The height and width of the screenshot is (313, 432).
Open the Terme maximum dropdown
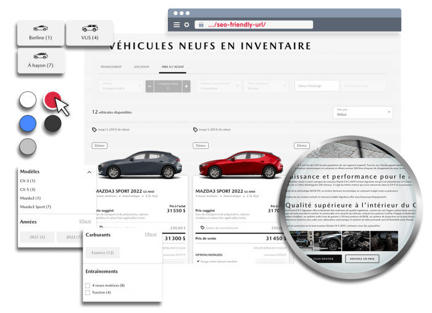(266, 86)
